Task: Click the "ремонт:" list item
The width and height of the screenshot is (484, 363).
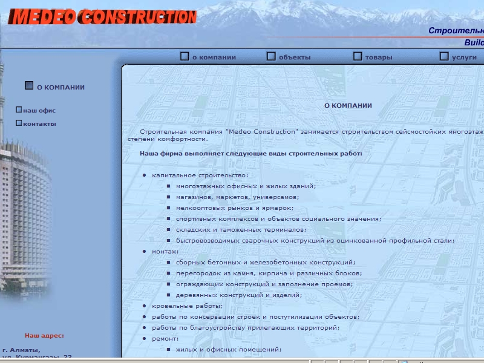Action: click(165, 339)
